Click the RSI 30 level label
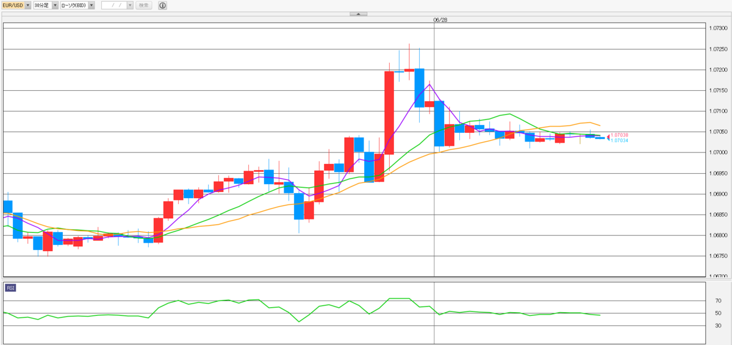732x345 pixels. [x=718, y=325]
